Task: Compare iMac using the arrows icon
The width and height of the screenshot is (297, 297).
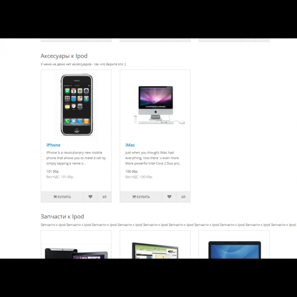Action: (183, 197)
